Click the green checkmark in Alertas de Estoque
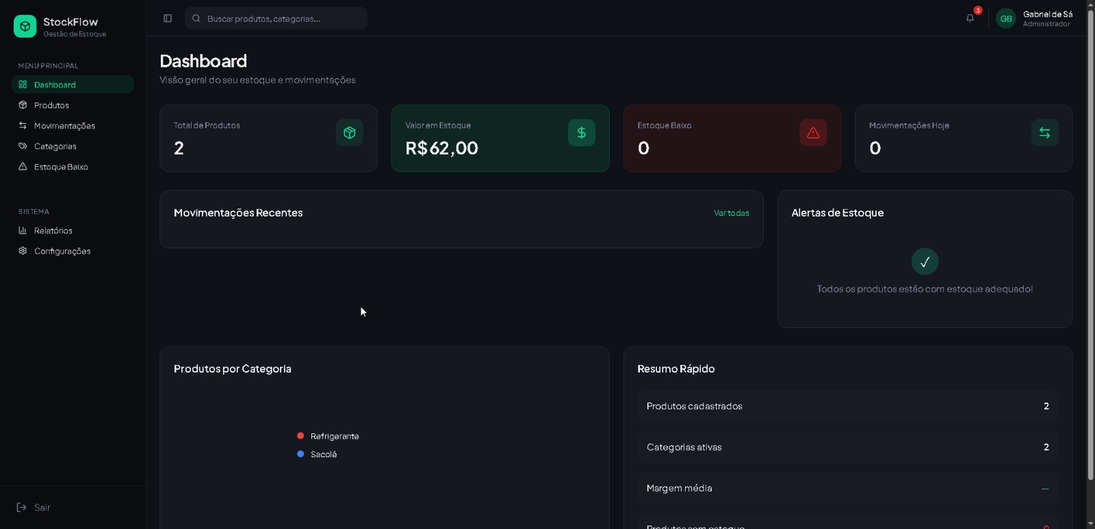Viewport: 1095px width, 529px height. point(925,262)
